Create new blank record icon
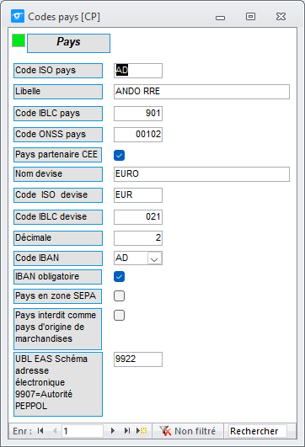 [x=142, y=430]
